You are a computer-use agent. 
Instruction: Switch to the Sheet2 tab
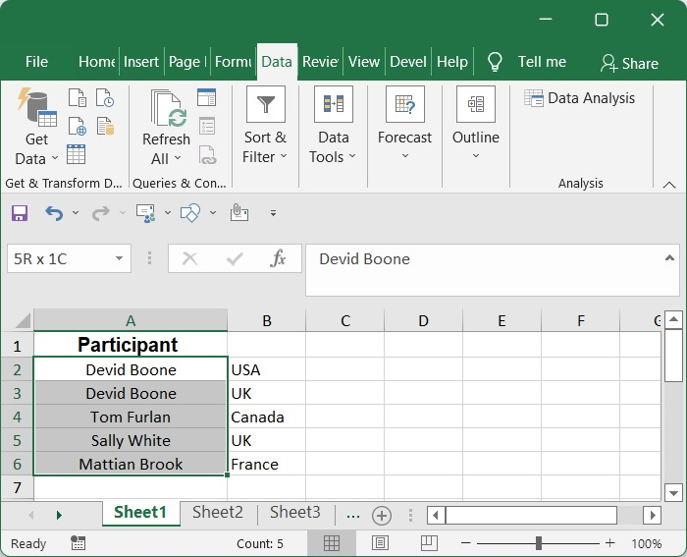click(x=217, y=512)
